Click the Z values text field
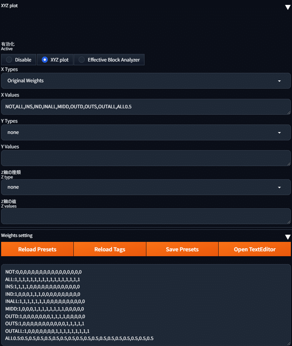The width and height of the screenshot is (292, 346). click(x=146, y=216)
